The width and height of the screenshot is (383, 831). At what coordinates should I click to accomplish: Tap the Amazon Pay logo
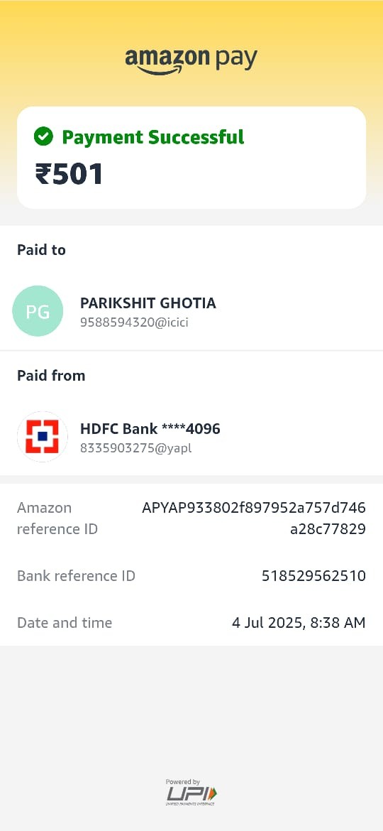click(191, 60)
